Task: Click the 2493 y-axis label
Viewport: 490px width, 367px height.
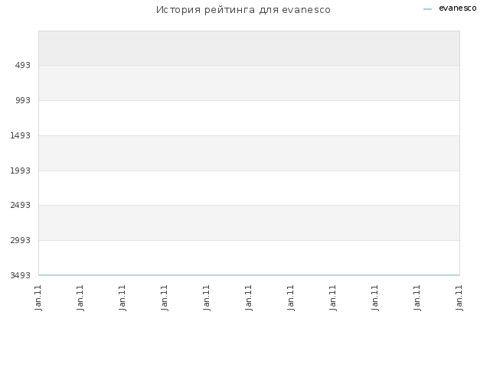Action: [x=21, y=205]
